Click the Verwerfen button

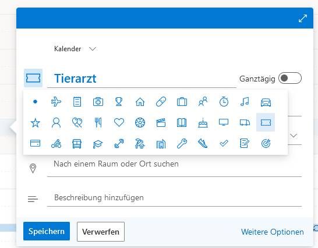pos(101,232)
